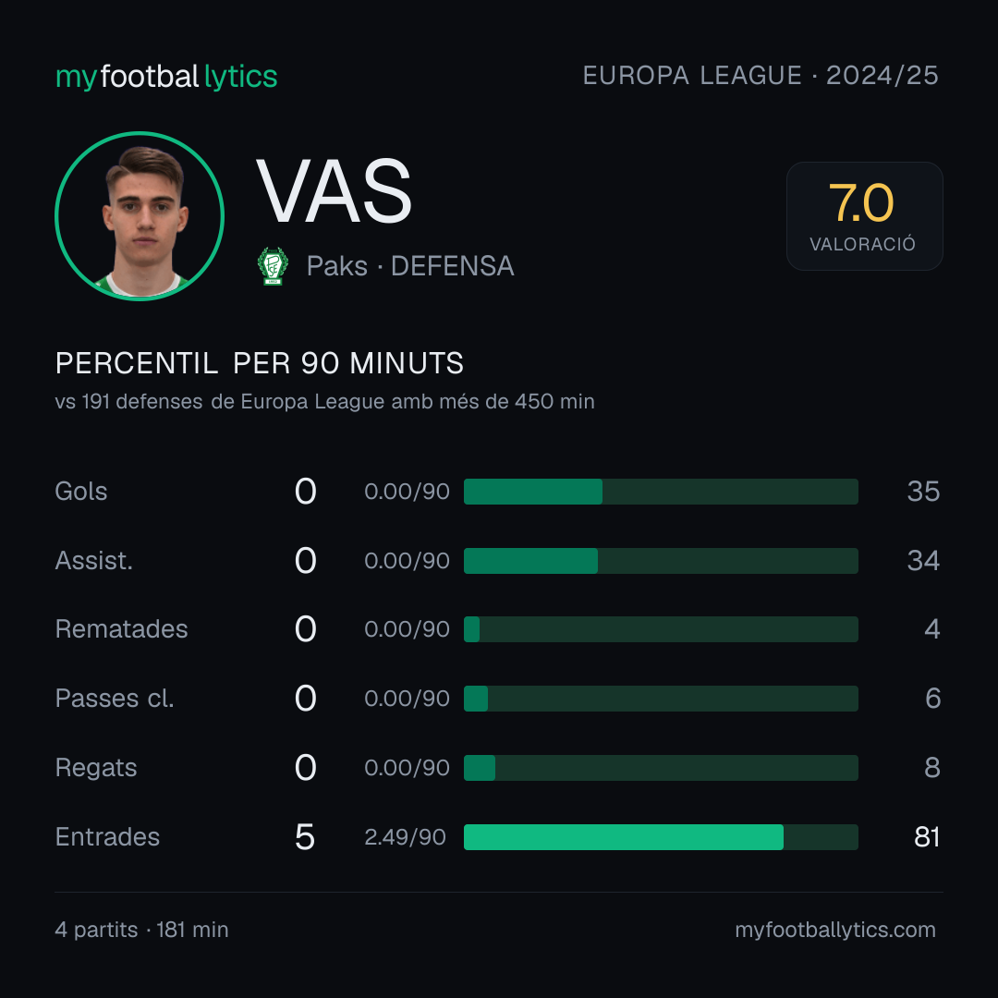Image resolution: width=998 pixels, height=998 pixels.
Task: Click the Passes cl. percentile bar
Action: (661, 699)
